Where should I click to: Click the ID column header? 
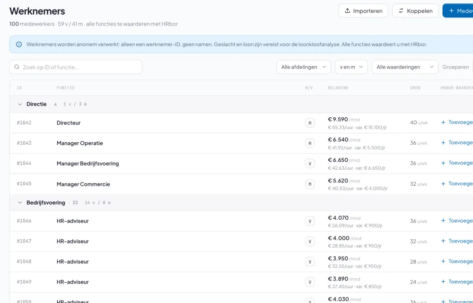[19, 88]
